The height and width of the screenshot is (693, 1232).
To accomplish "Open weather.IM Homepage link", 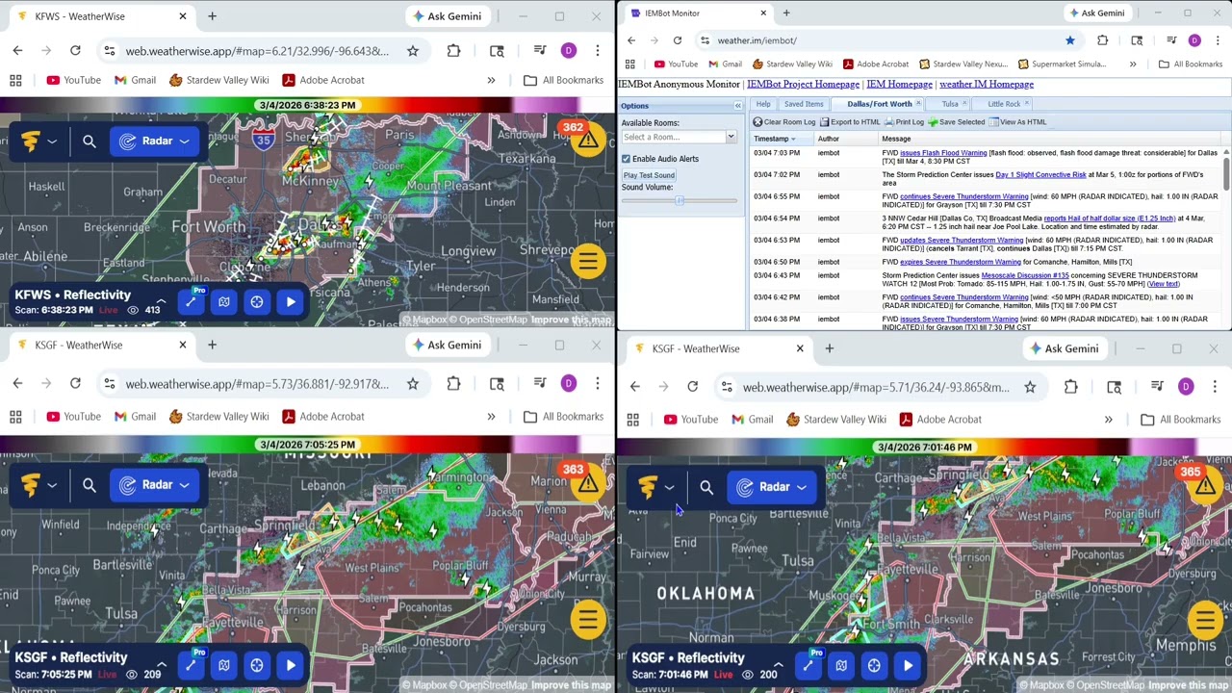I will click(x=987, y=84).
